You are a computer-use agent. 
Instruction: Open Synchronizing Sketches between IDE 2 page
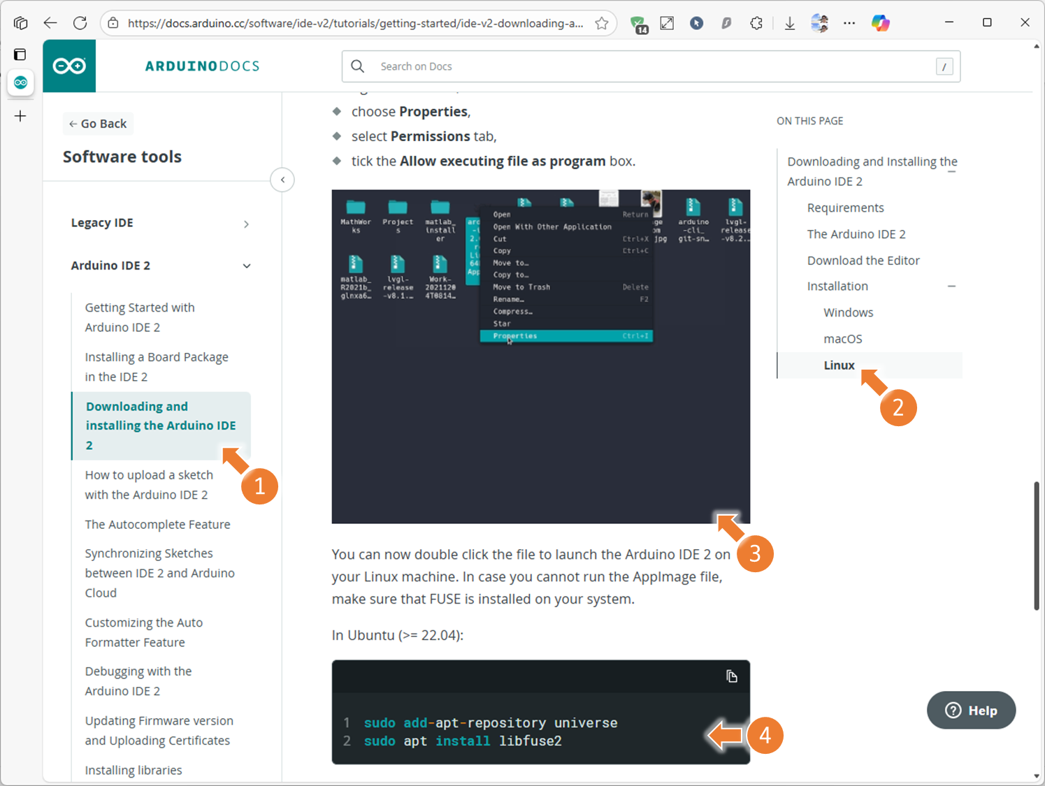(x=160, y=573)
